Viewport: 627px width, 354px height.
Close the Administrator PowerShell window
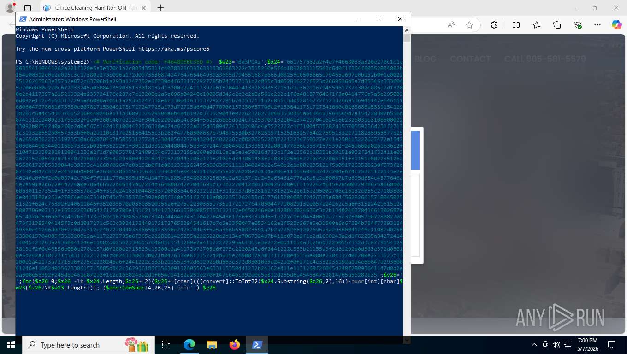pos(400,19)
